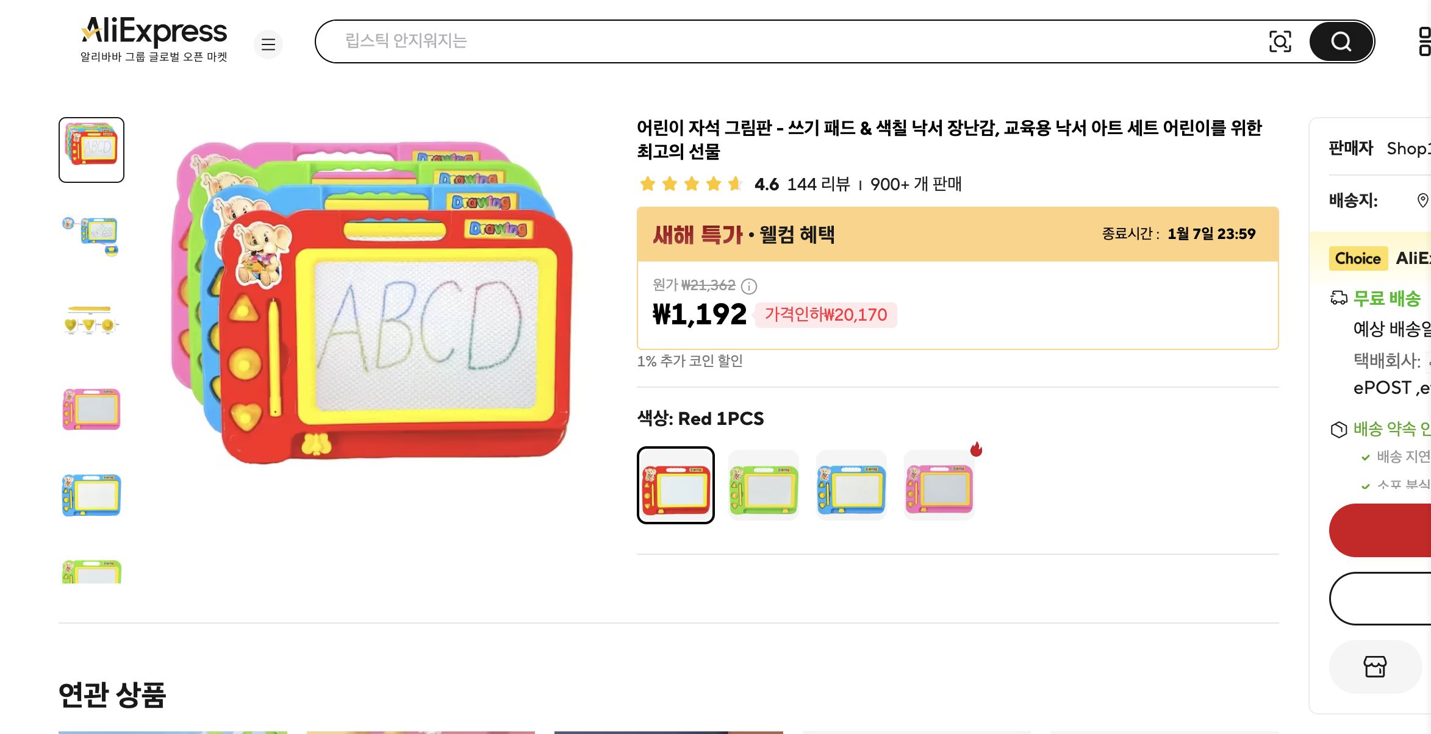This screenshot has width=1431, height=734.
Task: Open the Choice badge details
Action: (x=1358, y=258)
